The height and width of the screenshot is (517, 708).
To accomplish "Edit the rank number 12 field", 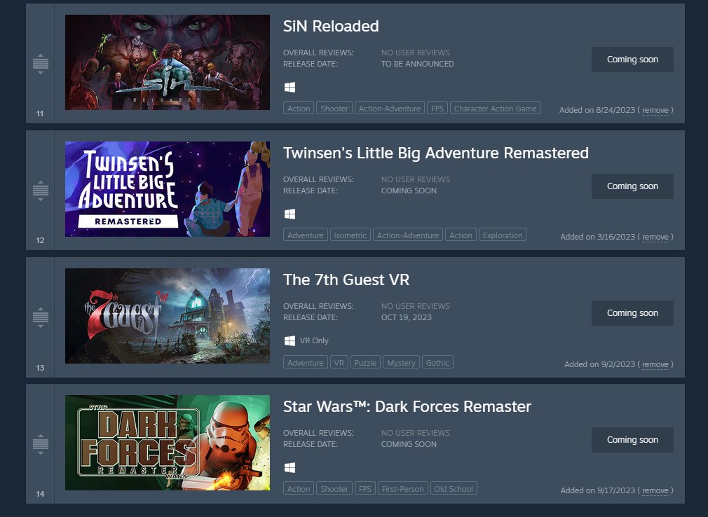I will click(40, 240).
